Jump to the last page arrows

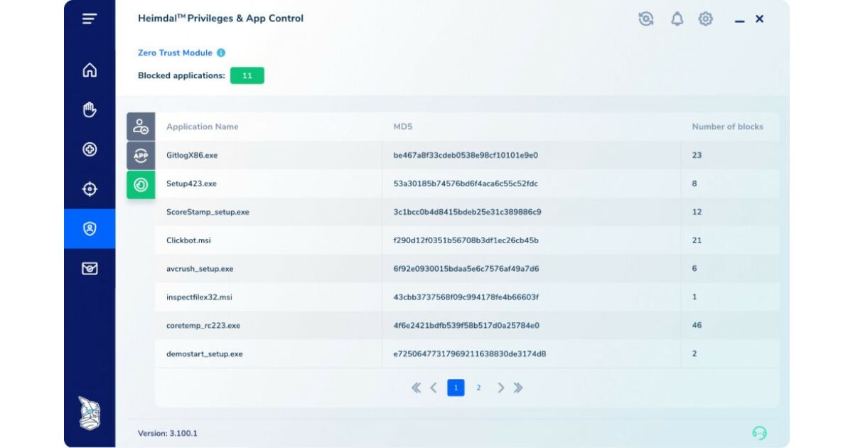518,388
